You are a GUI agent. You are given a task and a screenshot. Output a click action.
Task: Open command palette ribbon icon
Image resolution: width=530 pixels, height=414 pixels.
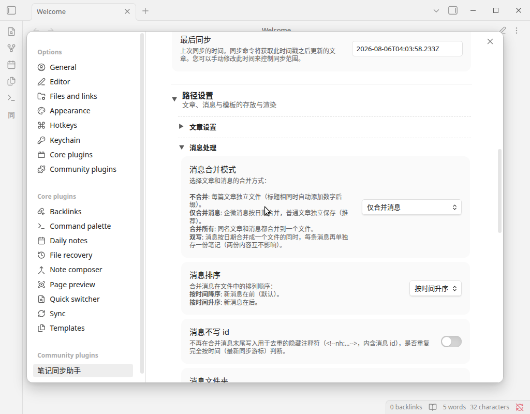click(x=11, y=98)
